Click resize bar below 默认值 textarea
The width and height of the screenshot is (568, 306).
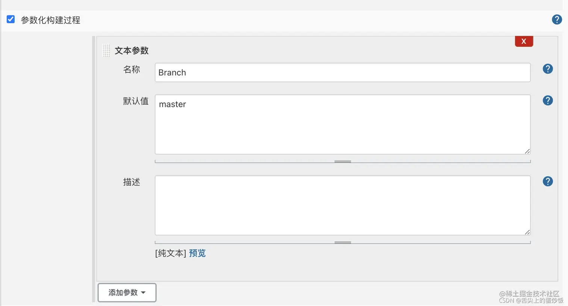[x=343, y=162]
